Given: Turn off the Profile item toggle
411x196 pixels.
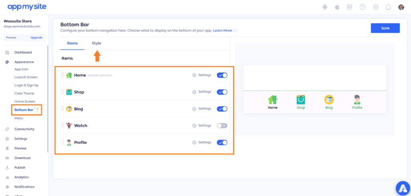Looking at the screenshot, I should 222,142.
